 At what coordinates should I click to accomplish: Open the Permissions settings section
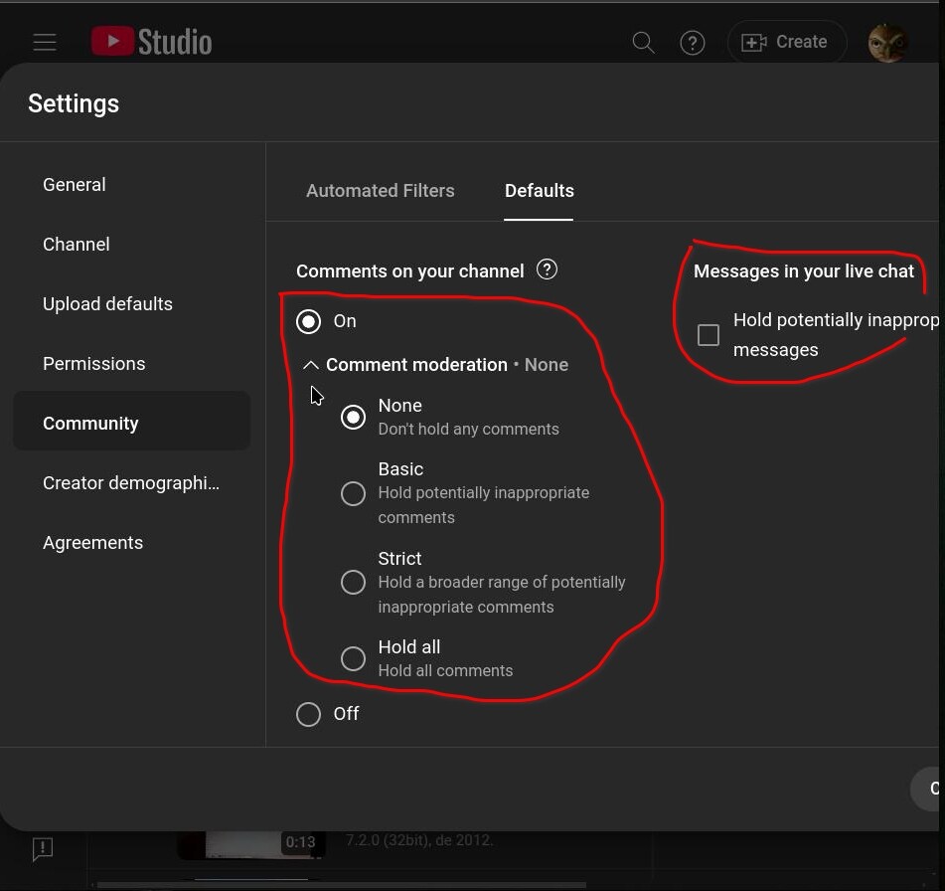click(x=94, y=364)
